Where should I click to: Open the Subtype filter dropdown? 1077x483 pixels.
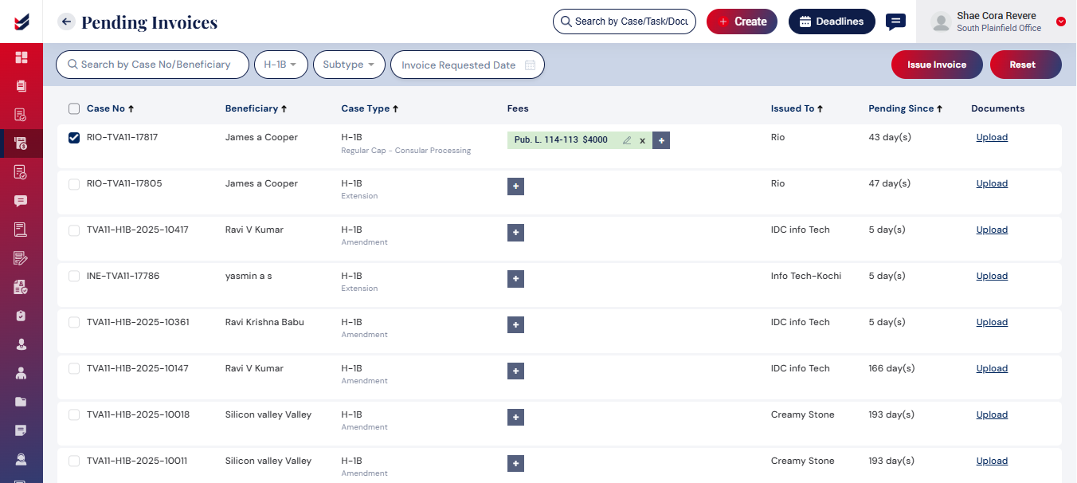pos(349,65)
